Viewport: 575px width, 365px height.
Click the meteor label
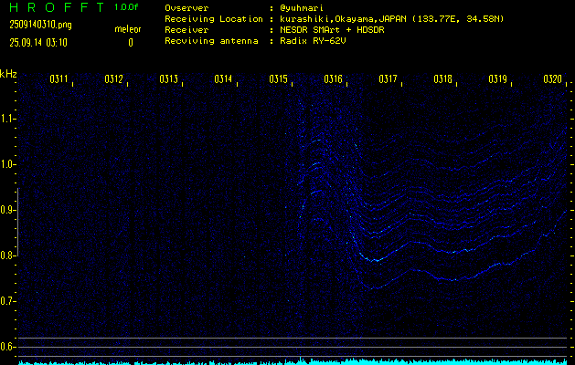tap(128, 29)
